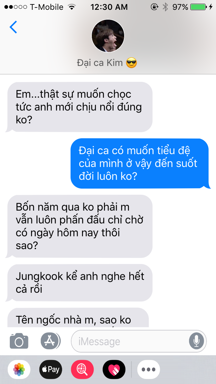Open the image search globe app
Image resolution: width=216 pixels, height=384 pixels.
click(82, 369)
